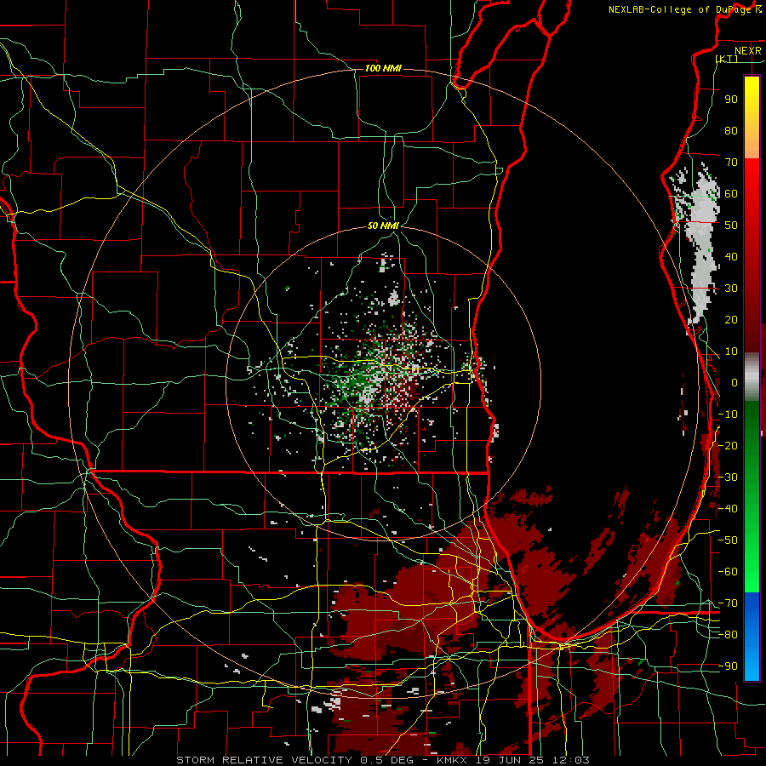Click the 0 value on velocity scale
This screenshot has height=766, width=766.
[735, 383]
